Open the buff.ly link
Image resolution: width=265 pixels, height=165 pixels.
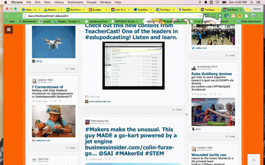tap(39, 61)
